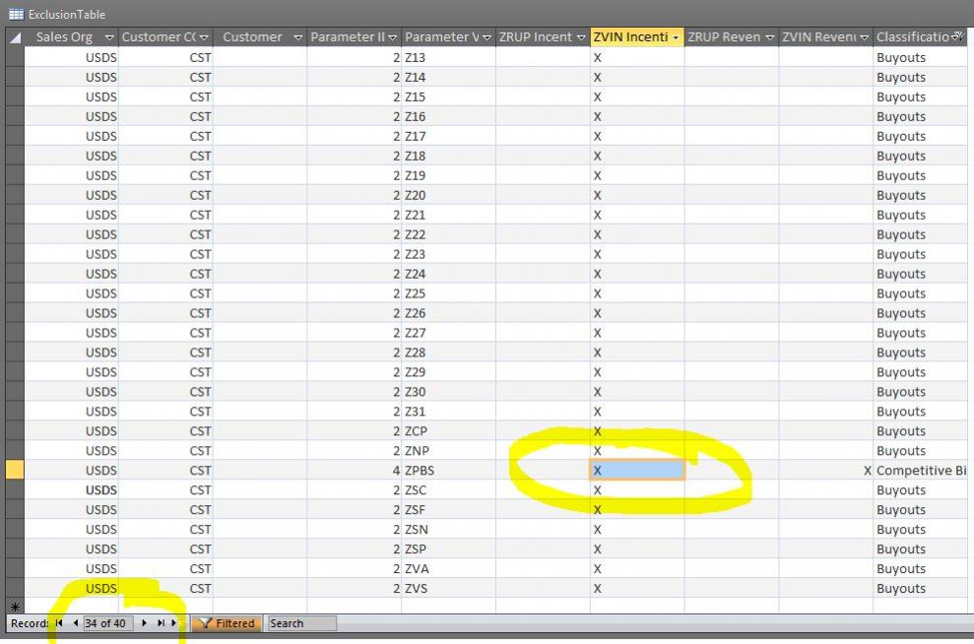Click Parameter ID value 4 in ZPBS row
The height and width of the screenshot is (644, 974).
355,470
